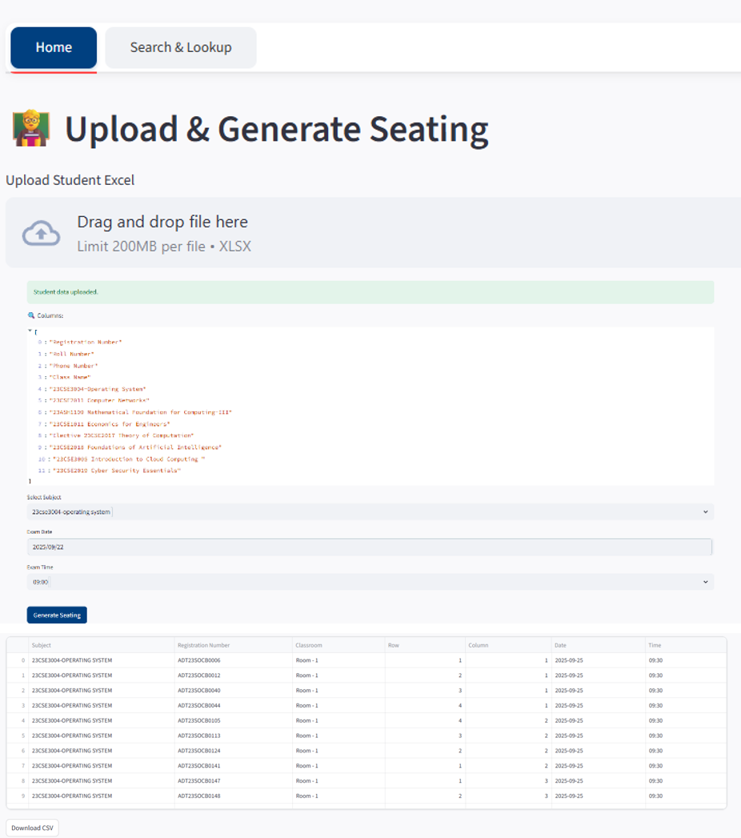Image resolution: width=741 pixels, height=838 pixels.
Task: Open the Home tab
Action: (x=54, y=47)
